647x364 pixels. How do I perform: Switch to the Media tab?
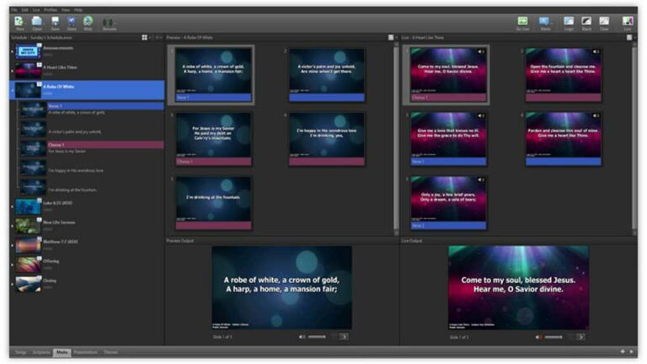[61, 352]
